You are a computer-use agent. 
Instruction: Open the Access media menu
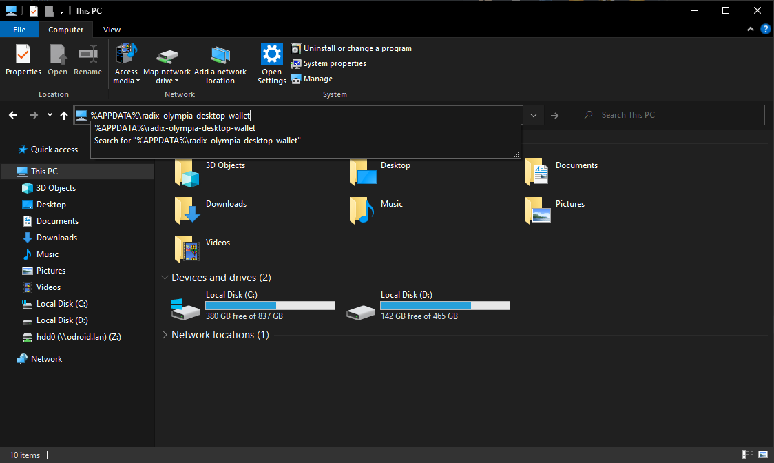point(127,64)
